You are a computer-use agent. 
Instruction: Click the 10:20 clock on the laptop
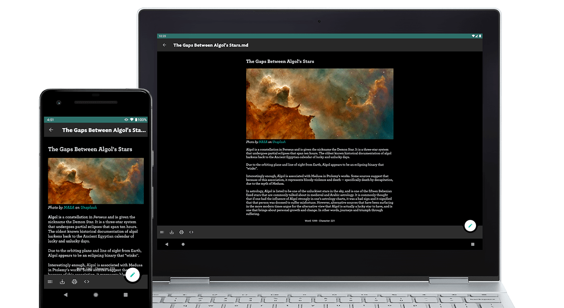click(162, 36)
